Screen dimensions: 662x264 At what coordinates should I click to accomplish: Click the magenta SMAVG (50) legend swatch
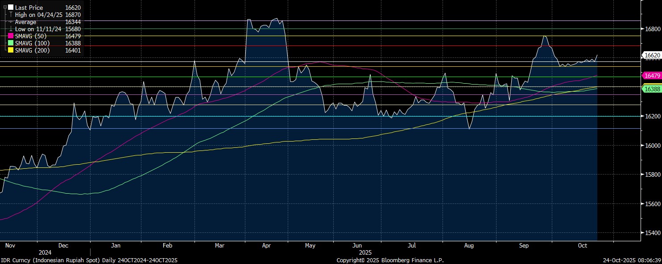click(11, 36)
